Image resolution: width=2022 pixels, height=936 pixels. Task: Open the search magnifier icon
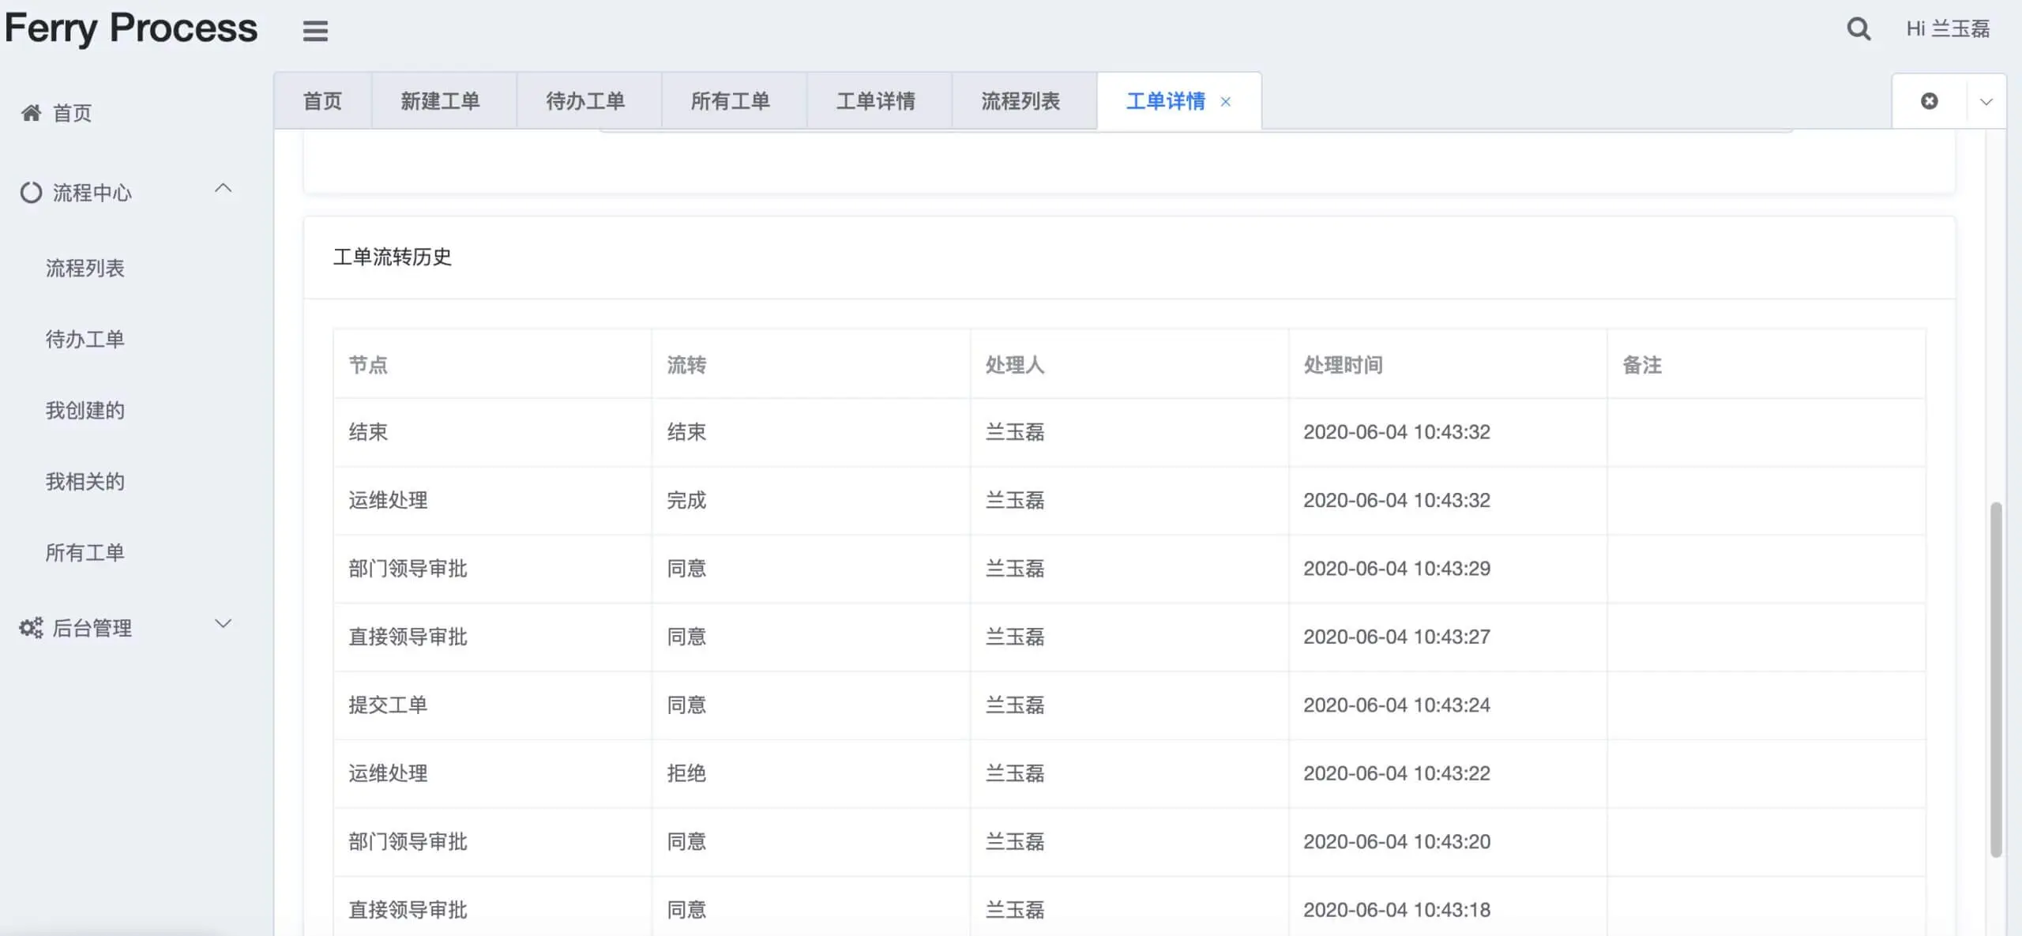(x=1859, y=29)
